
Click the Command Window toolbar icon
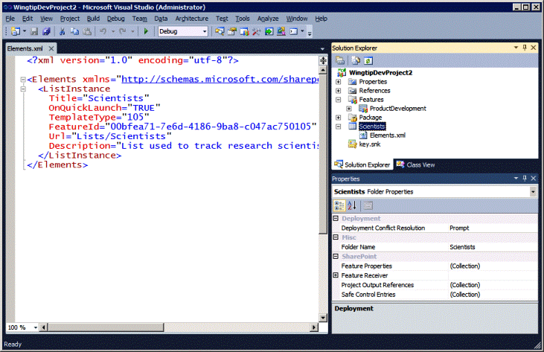pos(294,31)
